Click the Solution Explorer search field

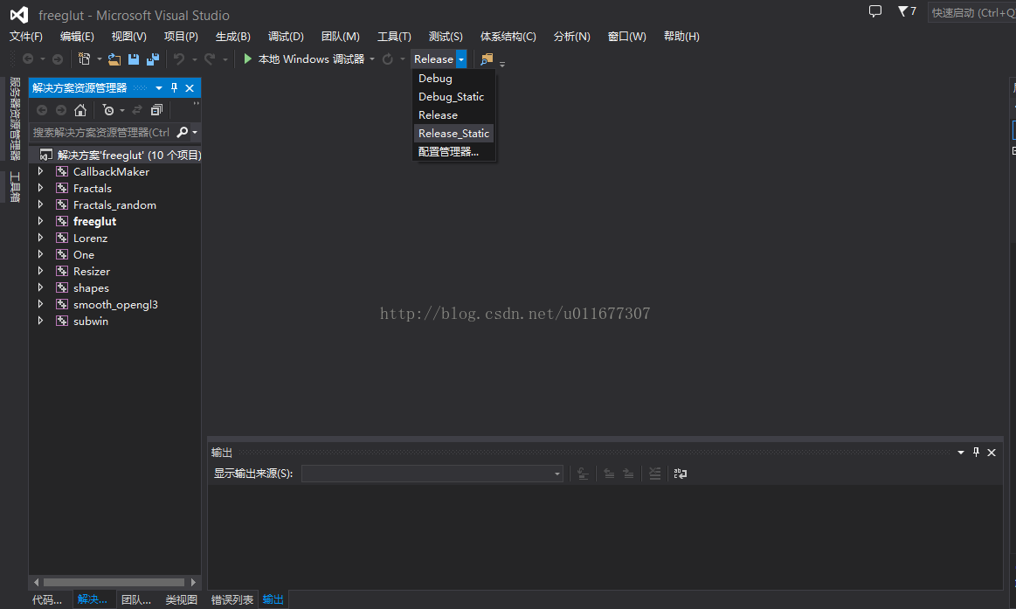(101, 133)
